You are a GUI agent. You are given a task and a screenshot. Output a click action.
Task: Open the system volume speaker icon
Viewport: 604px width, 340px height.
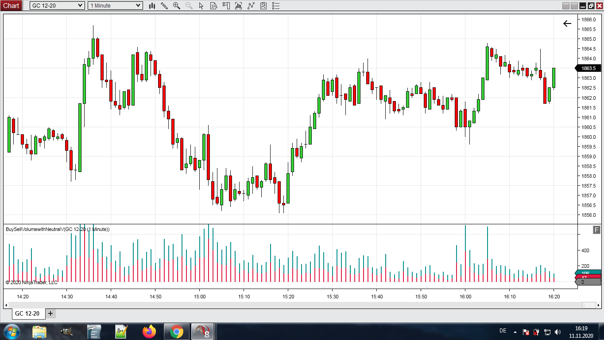coord(558,332)
